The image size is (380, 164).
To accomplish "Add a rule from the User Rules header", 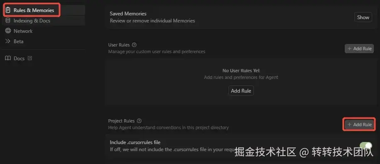I will pos(359,49).
